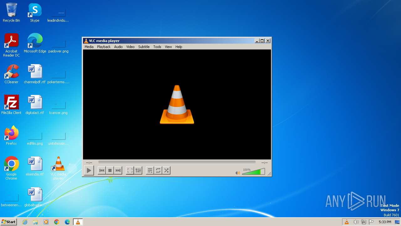Open the View menu
This screenshot has height=226, width=401.
168,47
